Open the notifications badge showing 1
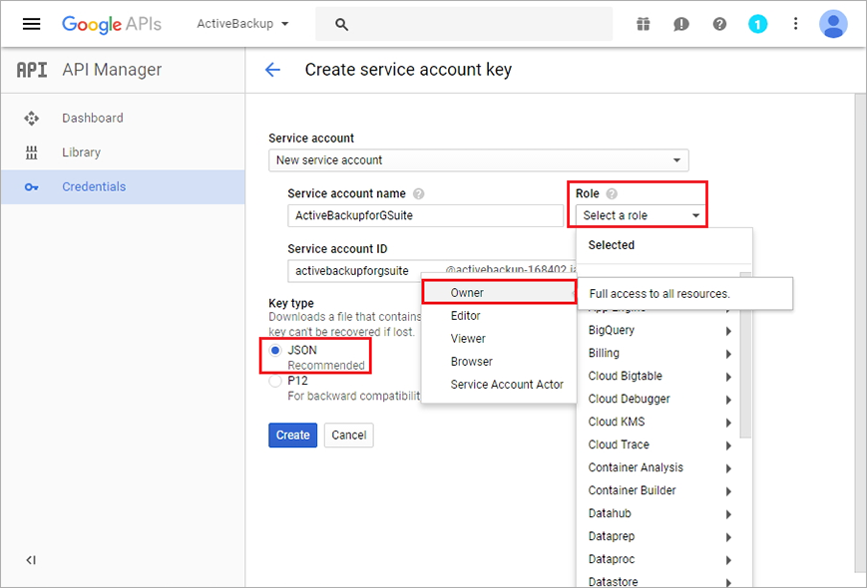Viewport: 867px width, 588px height. point(757,24)
